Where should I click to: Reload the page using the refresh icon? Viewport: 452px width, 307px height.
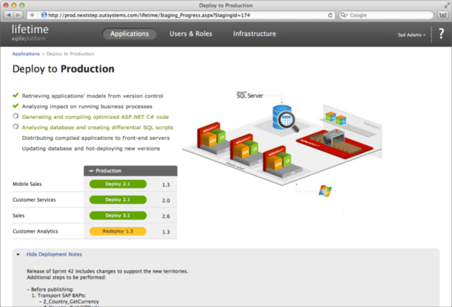coord(330,15)
